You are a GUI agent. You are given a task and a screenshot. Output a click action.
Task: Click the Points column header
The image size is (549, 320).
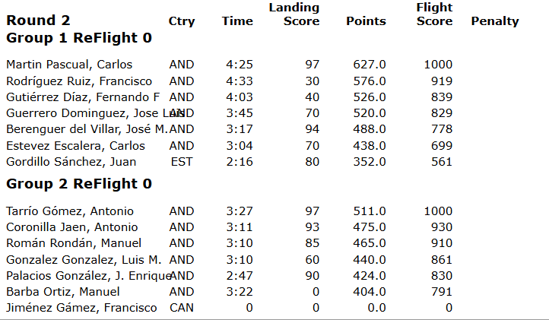(366, 21)
